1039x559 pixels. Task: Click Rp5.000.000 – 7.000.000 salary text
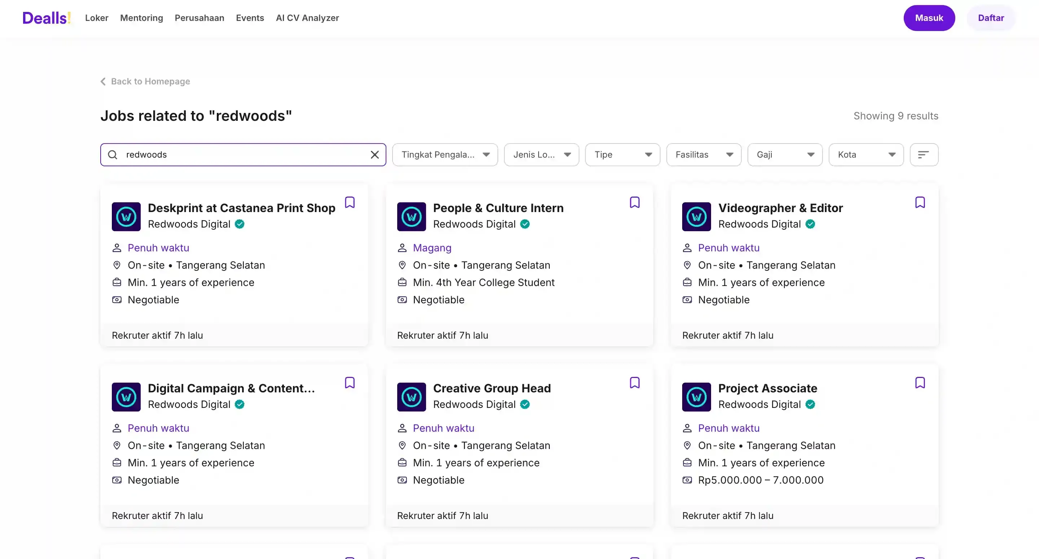[761, 480]
